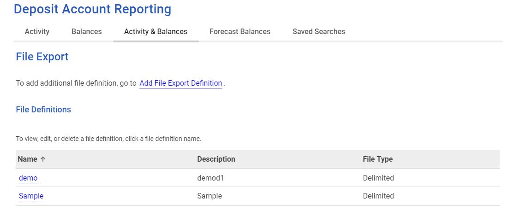
Task: Select the Activity & Balances tab
Action: [156, 32]
